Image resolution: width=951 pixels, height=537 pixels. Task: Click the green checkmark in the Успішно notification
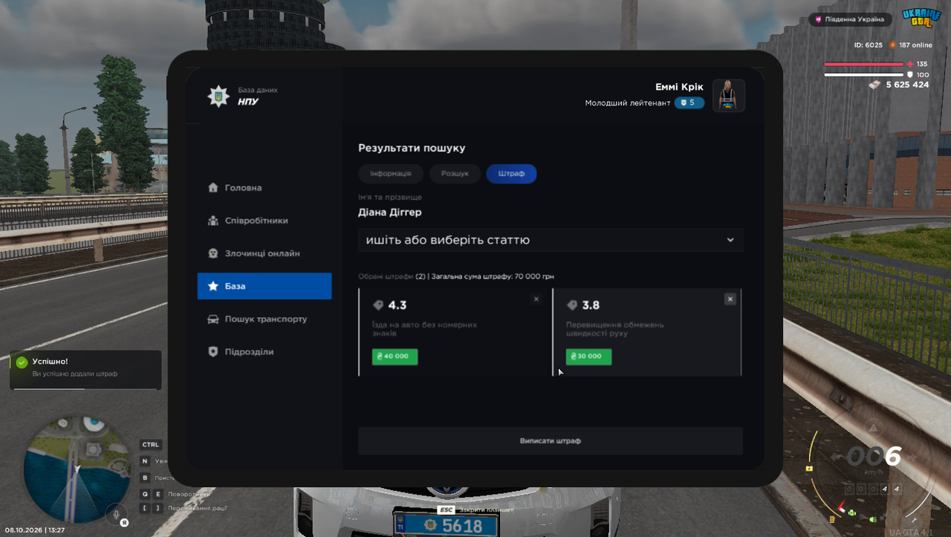click(22, 362)
